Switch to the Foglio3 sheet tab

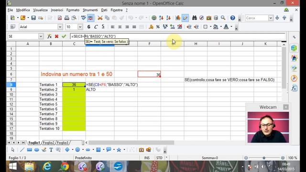coord(63,143)
